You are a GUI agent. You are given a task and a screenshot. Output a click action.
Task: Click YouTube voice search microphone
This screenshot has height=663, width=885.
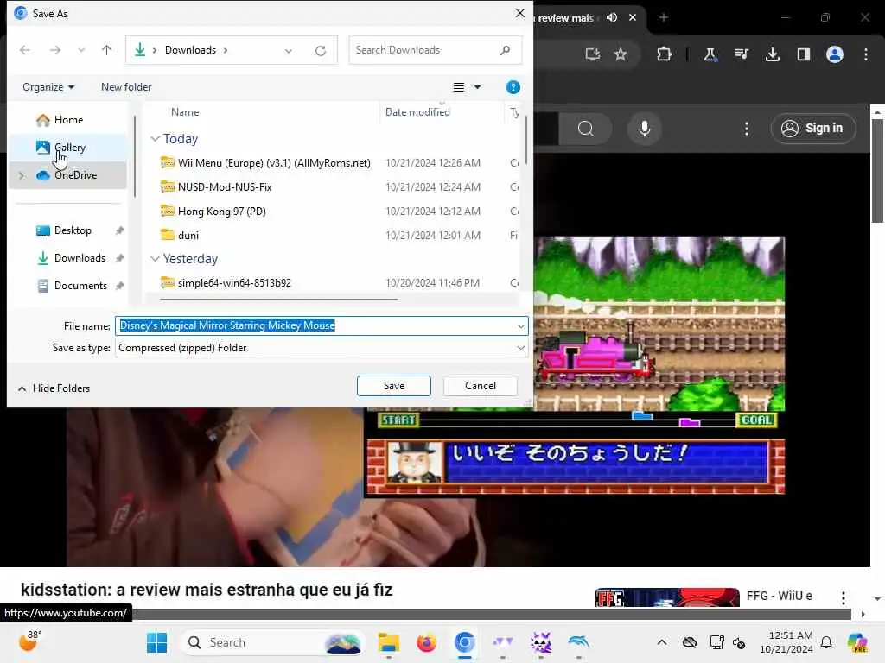coord(645,129)
